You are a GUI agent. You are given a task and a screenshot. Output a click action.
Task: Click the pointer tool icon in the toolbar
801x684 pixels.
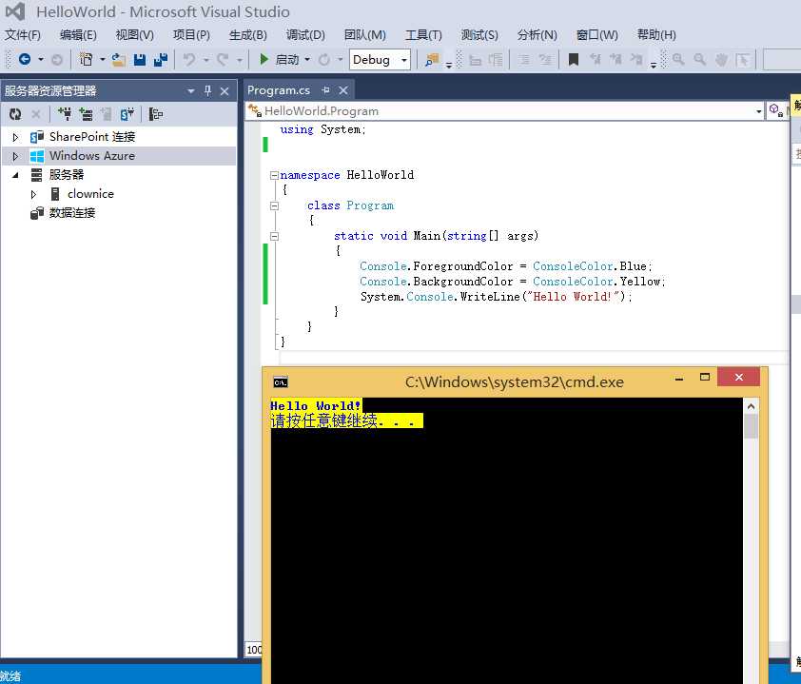coord(742,60)
